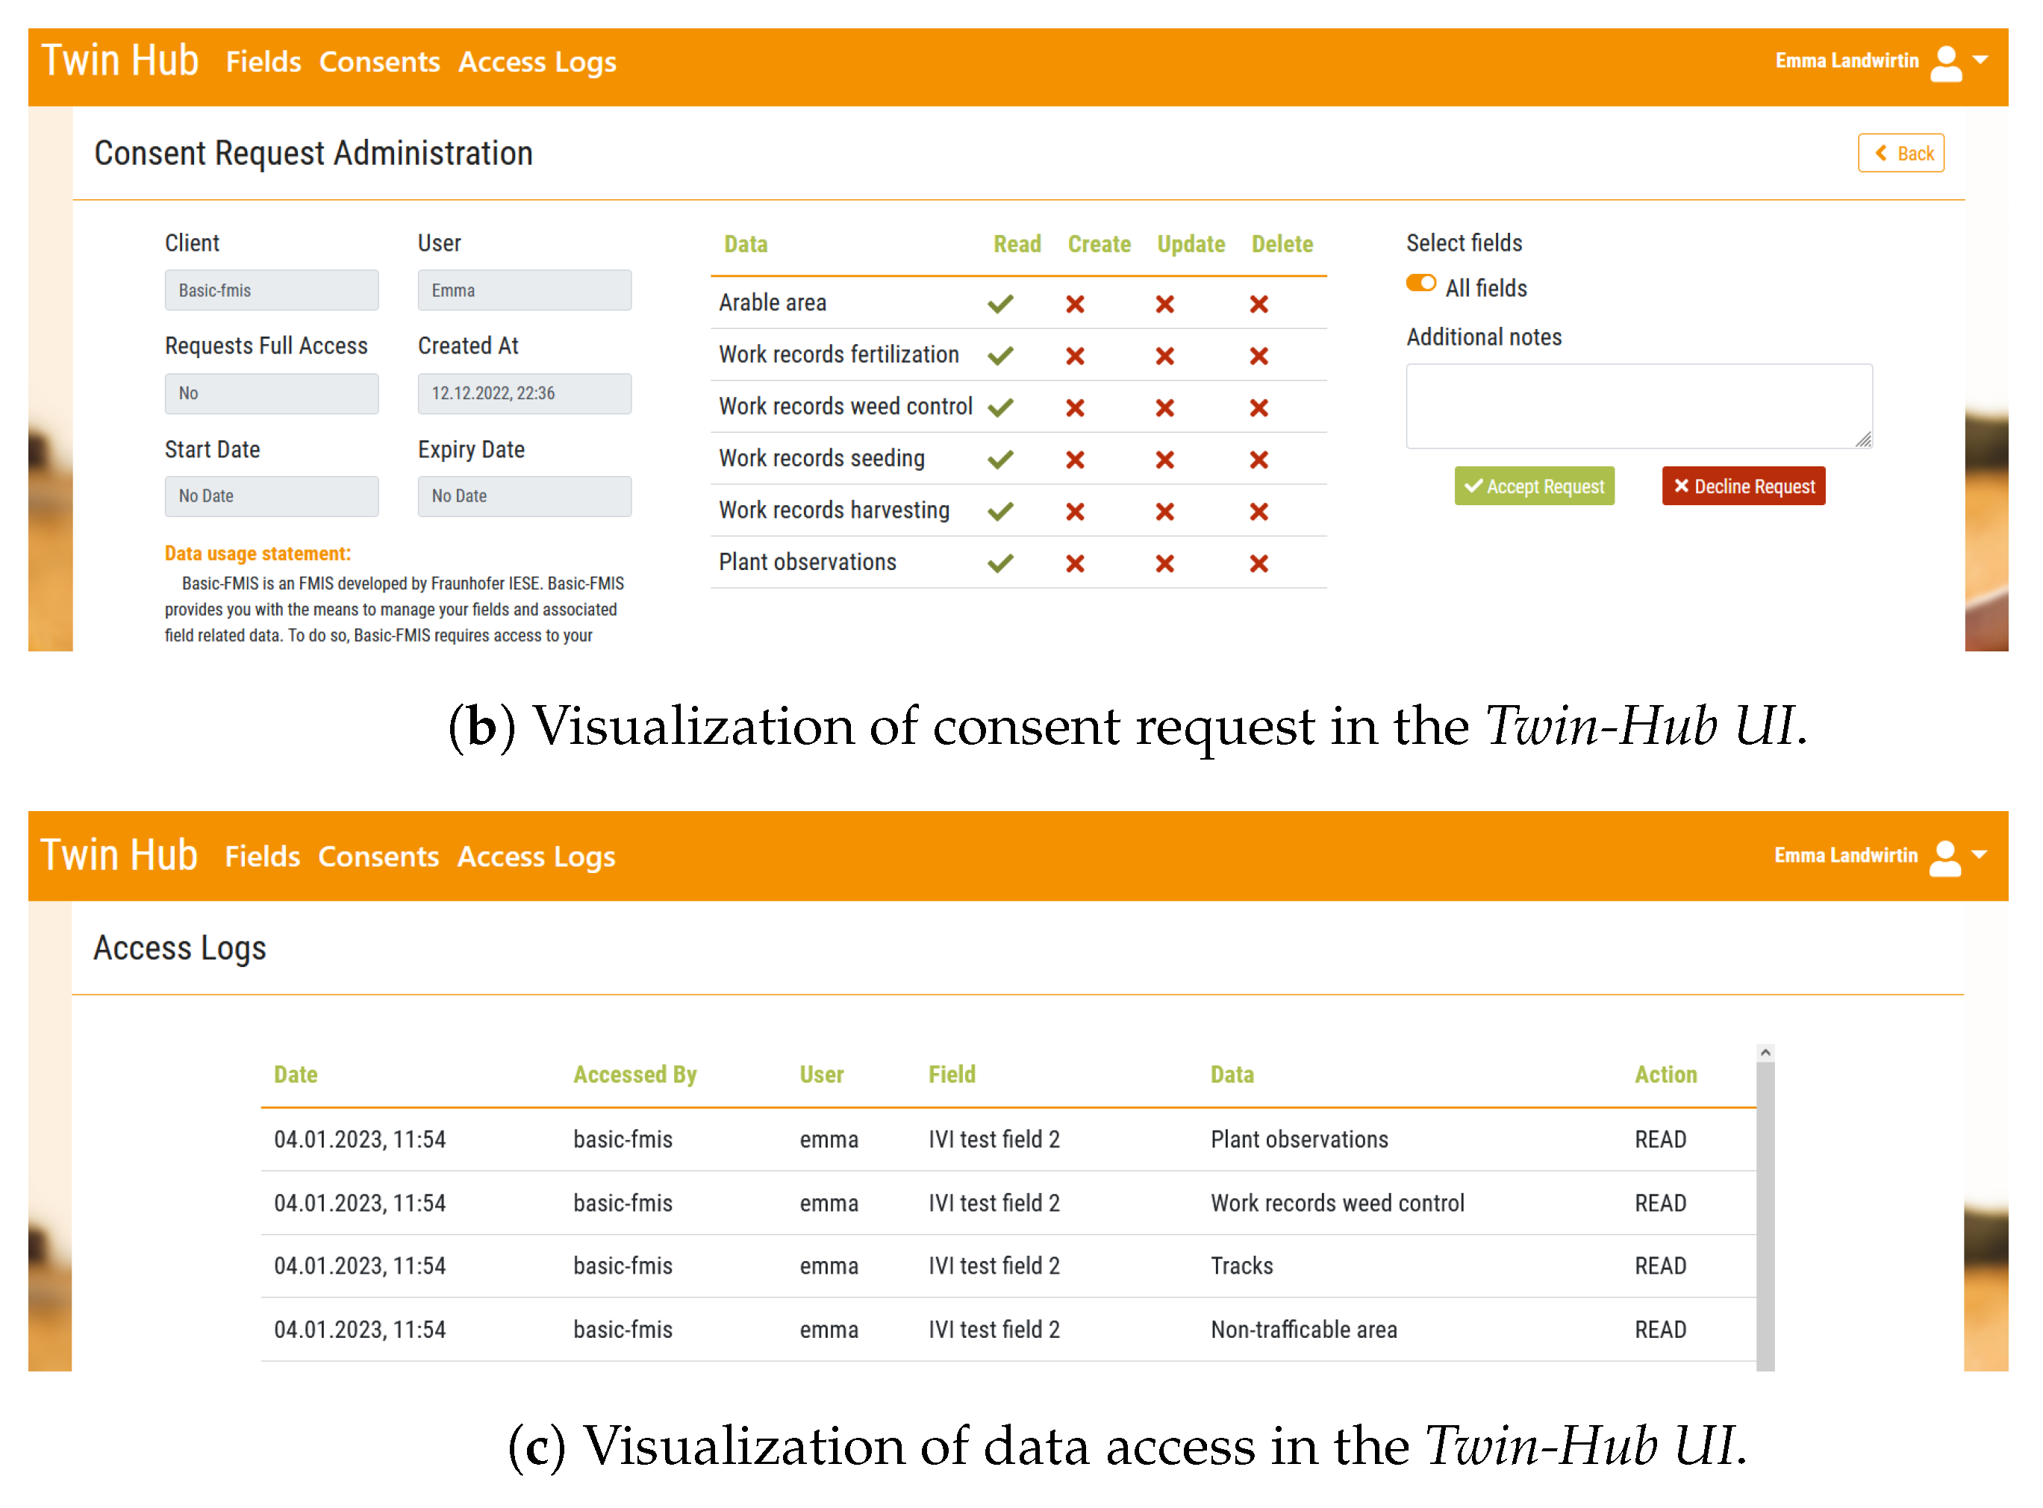2043x1508 pixels.
Task: Click the user avatar in Access Logs header
Action: (1944, 857)
